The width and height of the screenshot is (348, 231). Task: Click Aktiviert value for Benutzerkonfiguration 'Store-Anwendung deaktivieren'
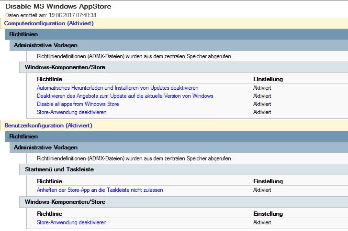(x=262, y=222)
